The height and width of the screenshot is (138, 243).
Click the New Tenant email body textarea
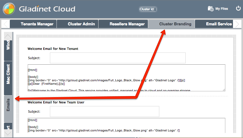tap(126, 78)
